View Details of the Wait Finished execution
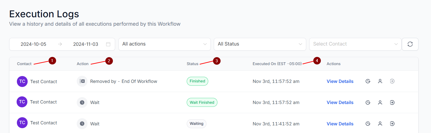 click(340, 102)
